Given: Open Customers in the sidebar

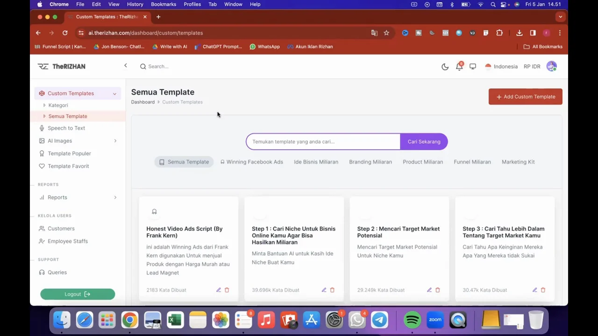Looking at the screenshot, I should [x=61, y=229].
